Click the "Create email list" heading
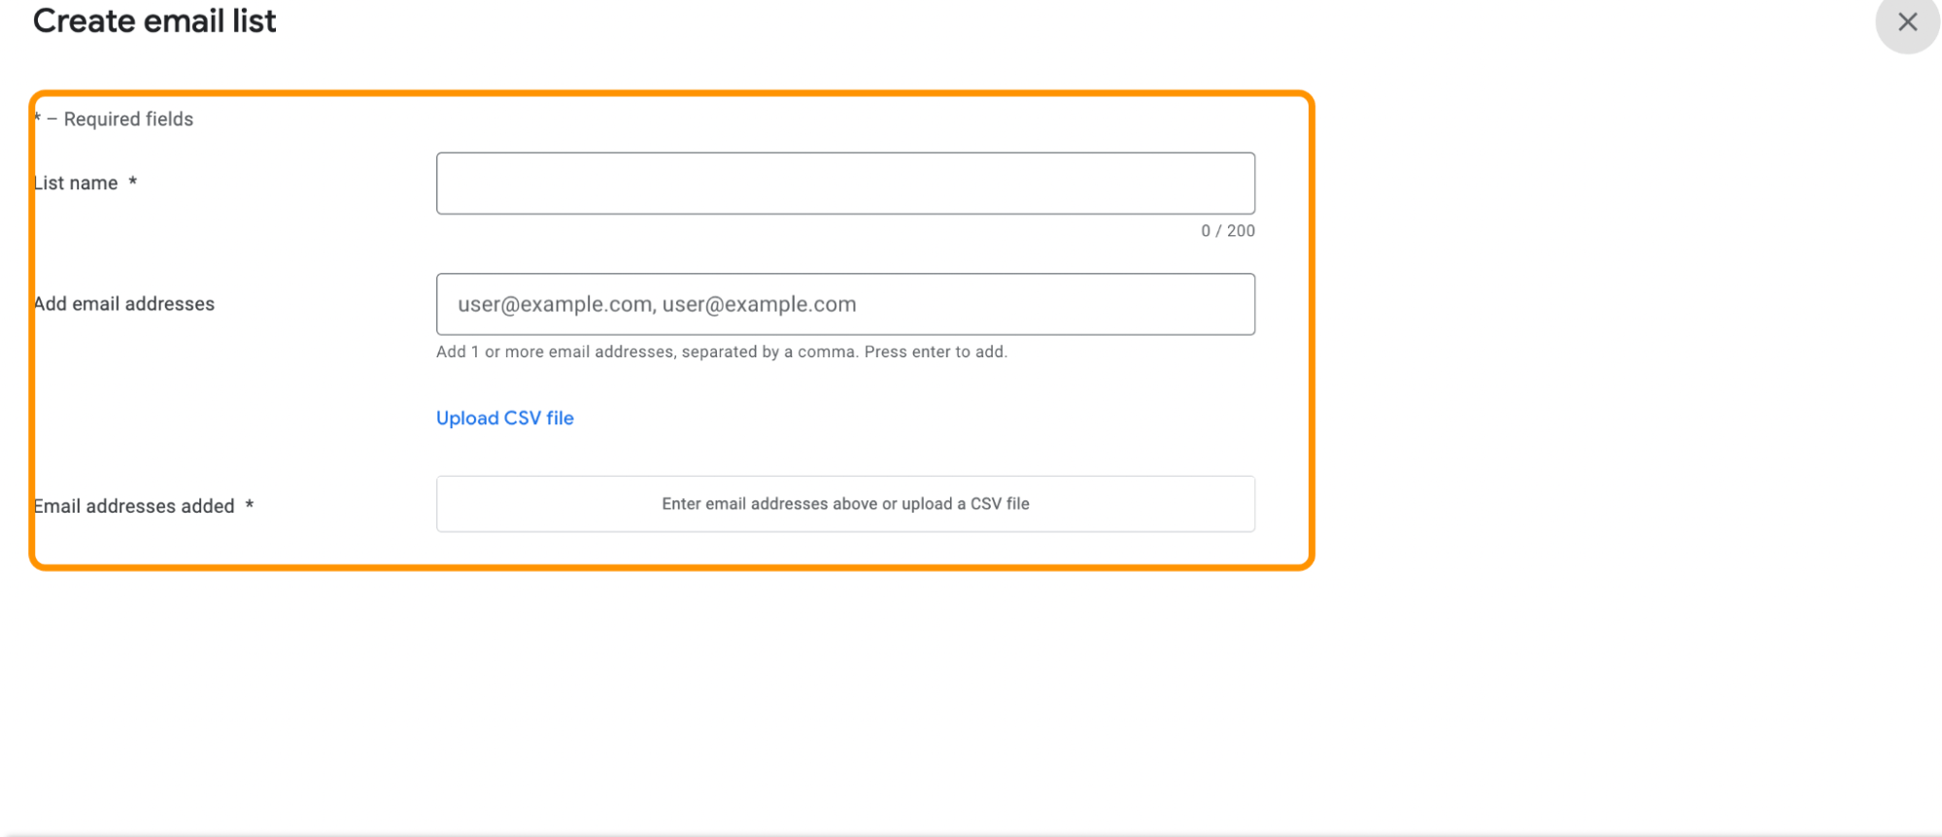The image size is (1942, 837). click(154, 21)
